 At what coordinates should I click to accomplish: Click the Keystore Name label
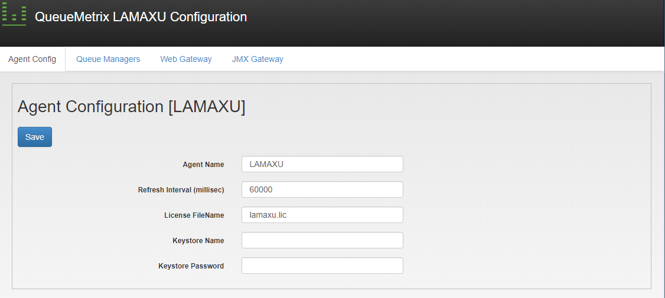(198, 241)
